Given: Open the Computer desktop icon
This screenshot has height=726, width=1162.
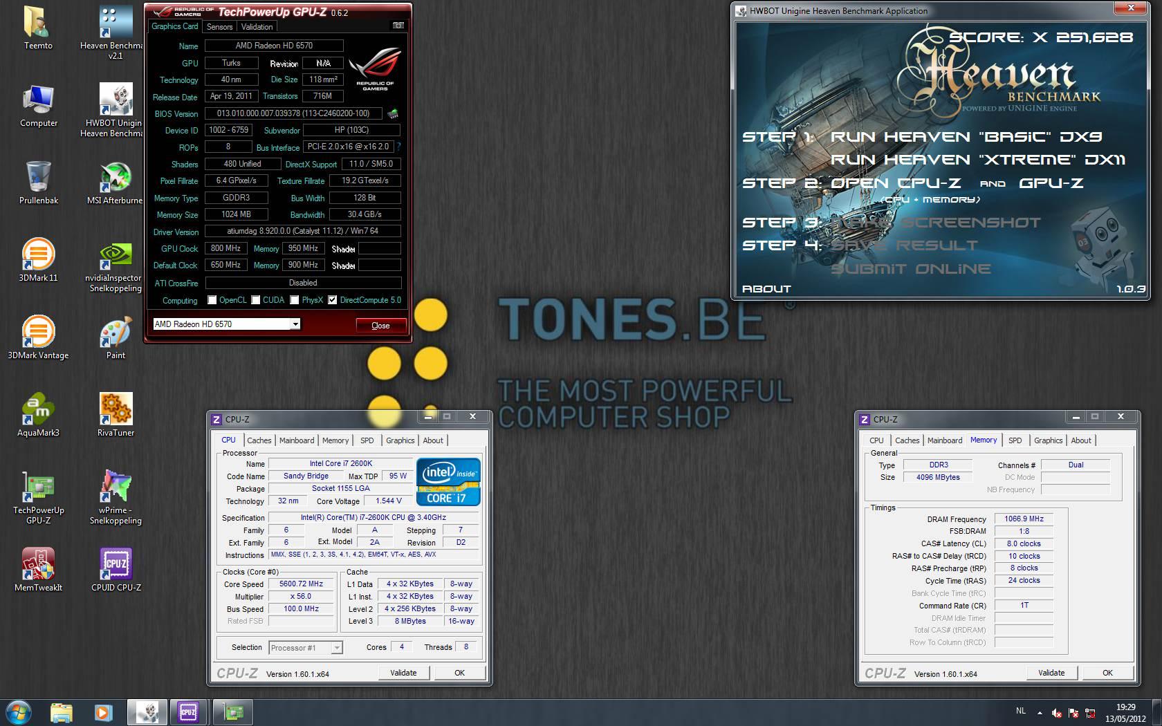Looking at the screenshot, I should coord(38,106).
